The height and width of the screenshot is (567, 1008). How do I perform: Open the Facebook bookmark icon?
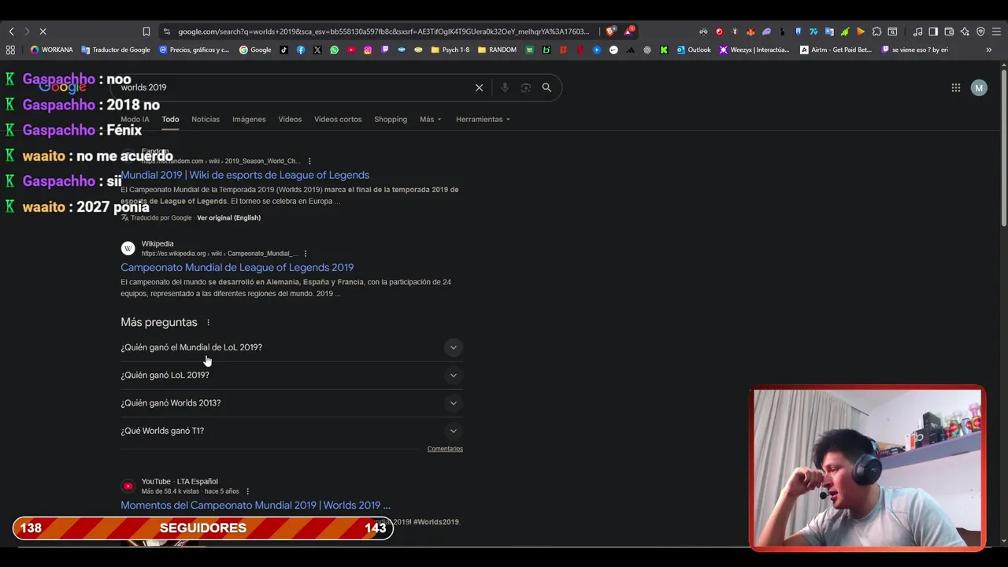(301, 50)
